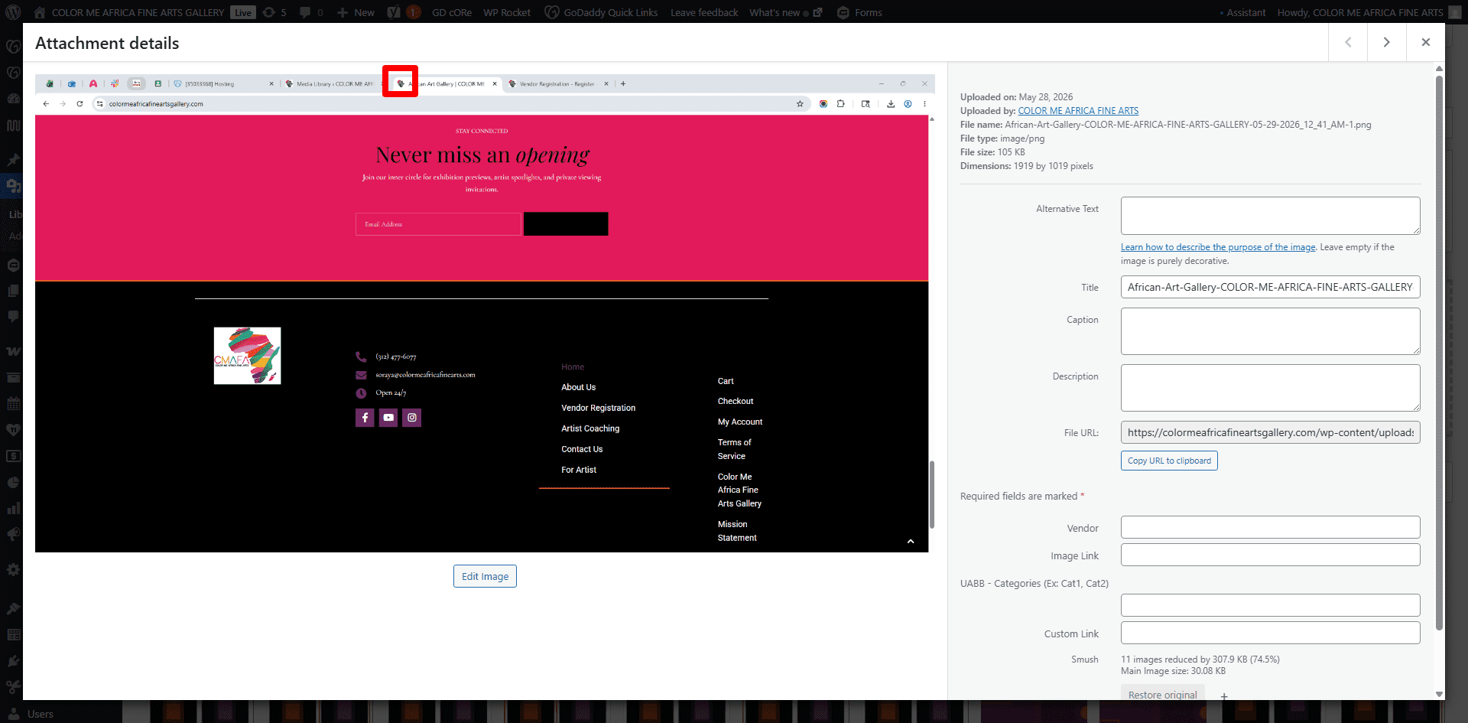Viewport: 1468px width, 723px height.
Task: Go to previous attachment arrow
Action: click(1348, 42)
